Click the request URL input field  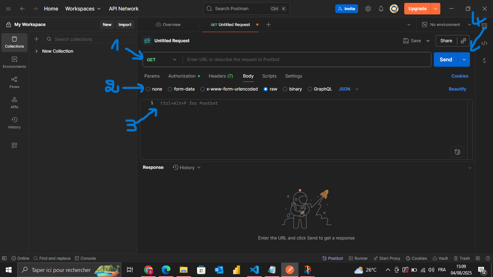[307, 60]
